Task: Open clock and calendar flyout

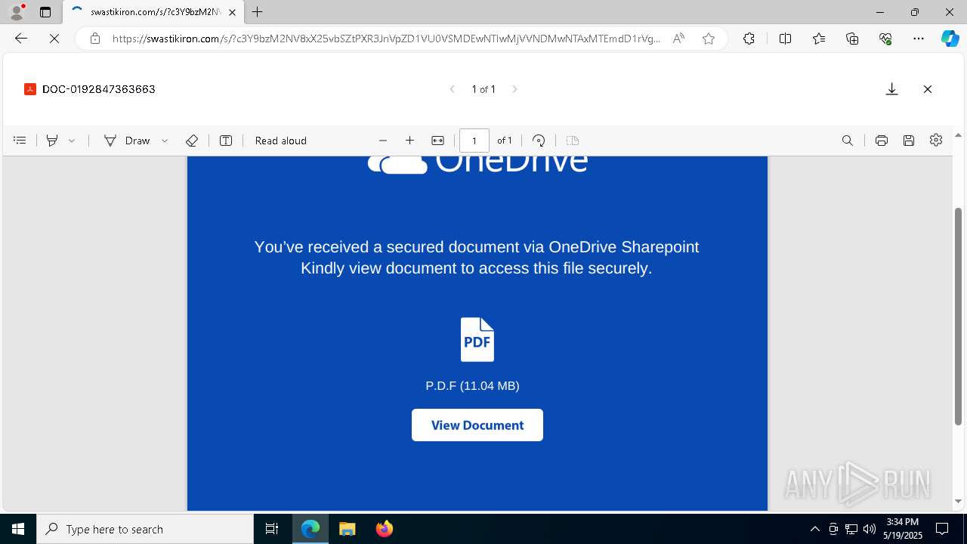Action: (x=903, y=529)
